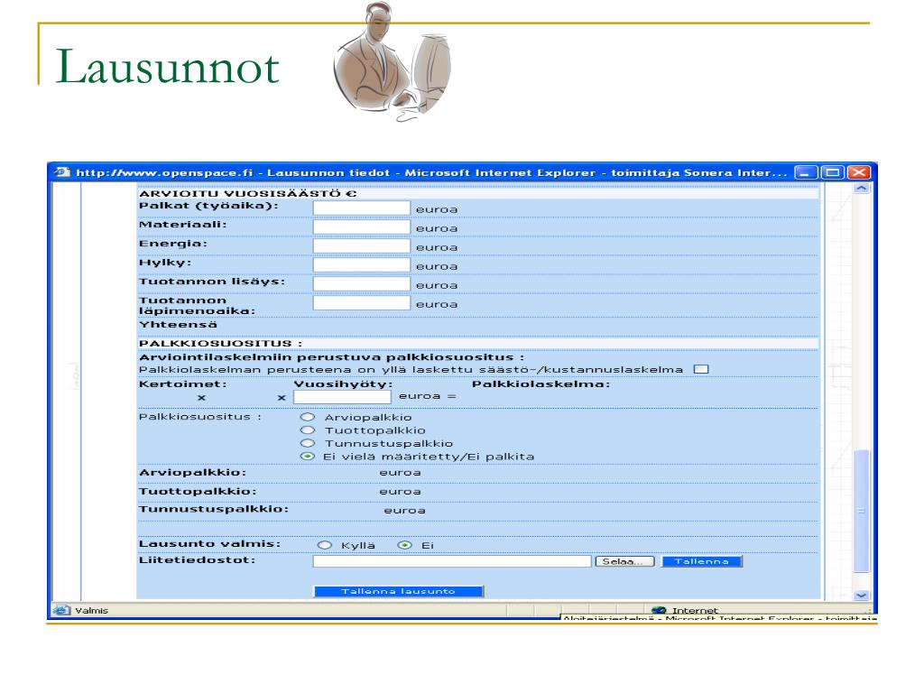This screenshot has height=693, width=924.
Task: Click the Arviointilaskelmiin perustuva palkkiosuositus heading
Action: point(331,357)
